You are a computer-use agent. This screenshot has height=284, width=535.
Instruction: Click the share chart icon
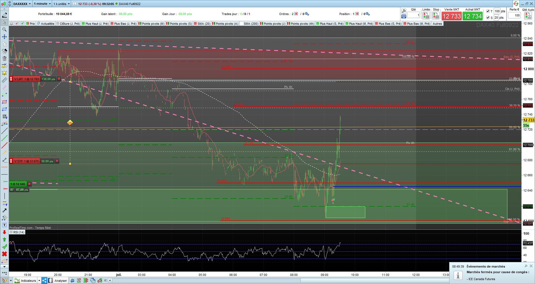pyautogui.click(x=44, y=281)
